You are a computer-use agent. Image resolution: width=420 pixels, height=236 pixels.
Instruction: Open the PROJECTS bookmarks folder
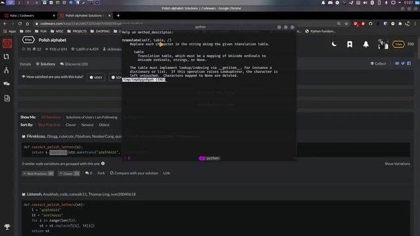pyautogui.click(x=77, y=31)
